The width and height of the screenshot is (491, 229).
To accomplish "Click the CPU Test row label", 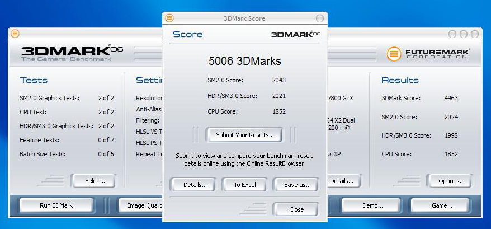I will [33, 112].
